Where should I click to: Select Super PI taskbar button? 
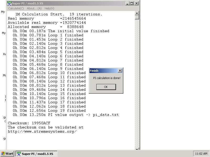pyautogui.click(x=36, y=154)
